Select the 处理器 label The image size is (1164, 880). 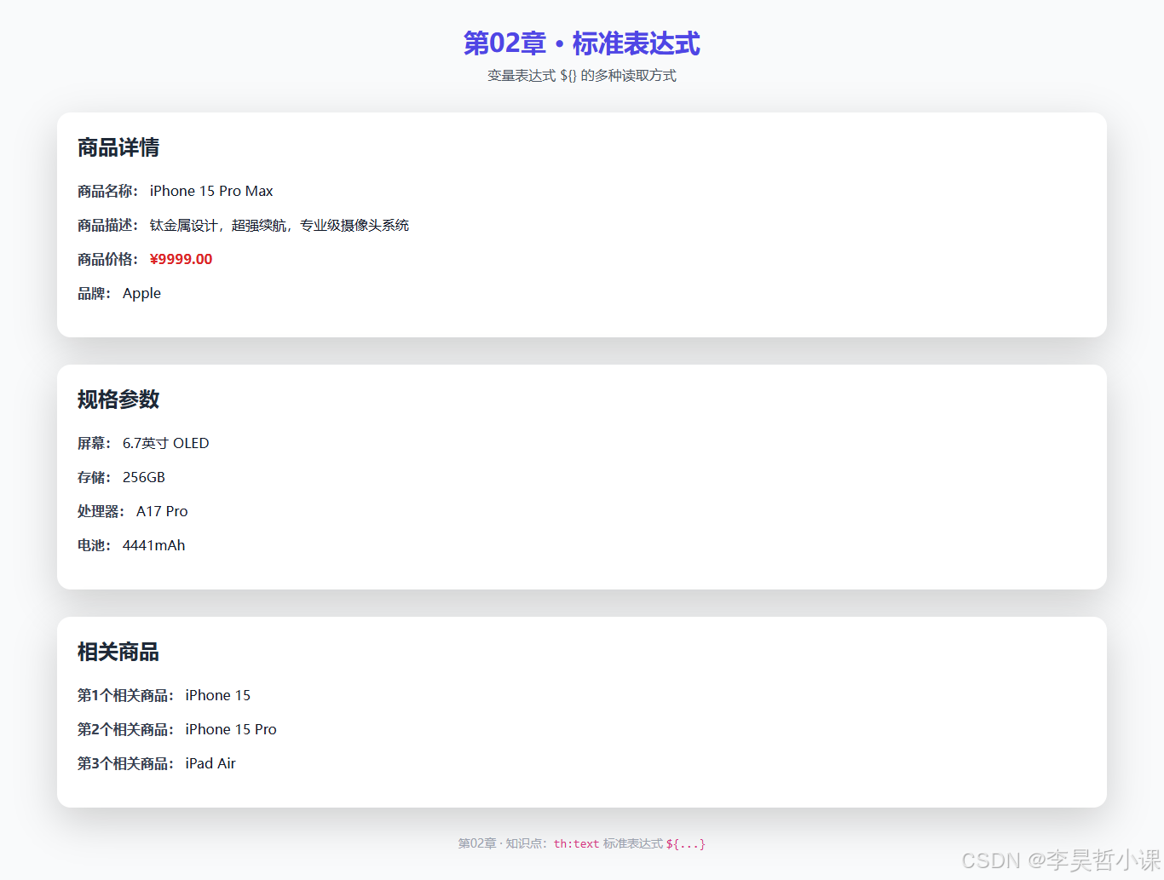101,511
